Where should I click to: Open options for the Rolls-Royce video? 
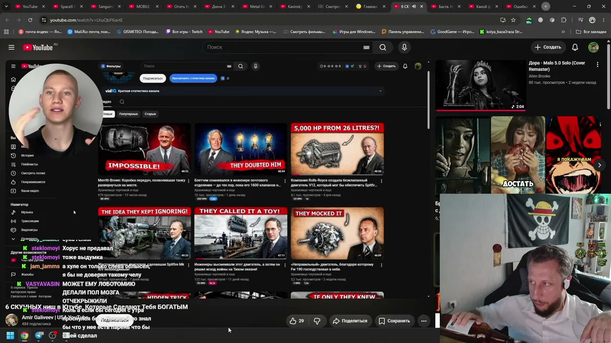click(381, 181)
